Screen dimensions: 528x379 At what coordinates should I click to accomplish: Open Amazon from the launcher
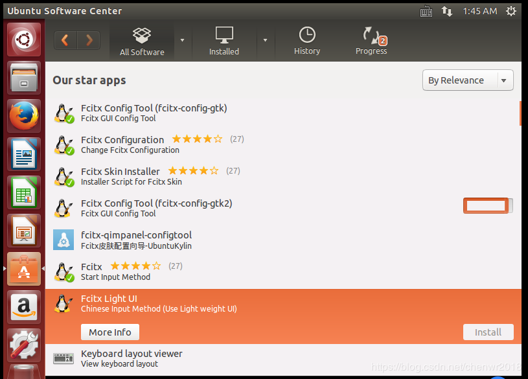click(24, 307)
